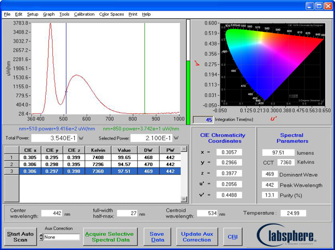The width and height of the screenshot is (335, 250).
Task: Open the Tools menu
Action: point(64,14)
